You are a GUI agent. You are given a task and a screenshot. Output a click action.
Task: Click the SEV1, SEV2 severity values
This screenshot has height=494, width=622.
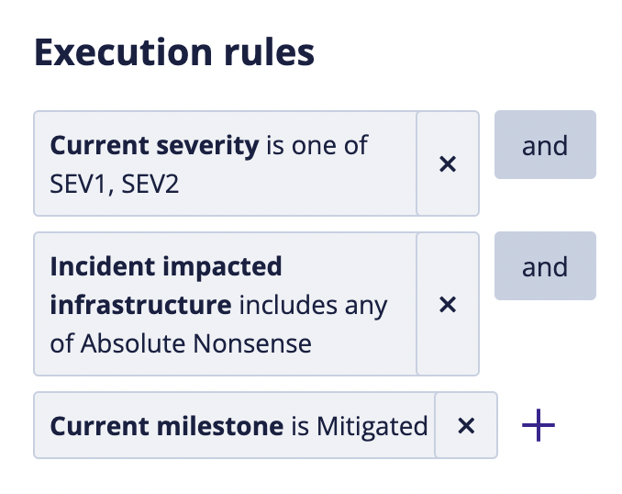tap(115, 183)
